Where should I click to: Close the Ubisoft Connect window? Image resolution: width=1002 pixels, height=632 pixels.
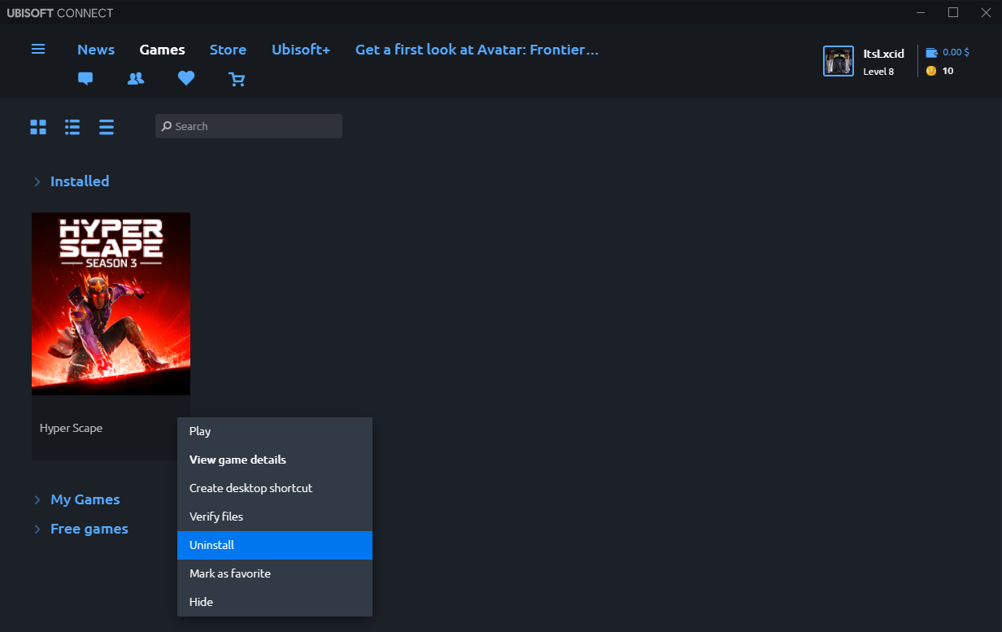985,12
